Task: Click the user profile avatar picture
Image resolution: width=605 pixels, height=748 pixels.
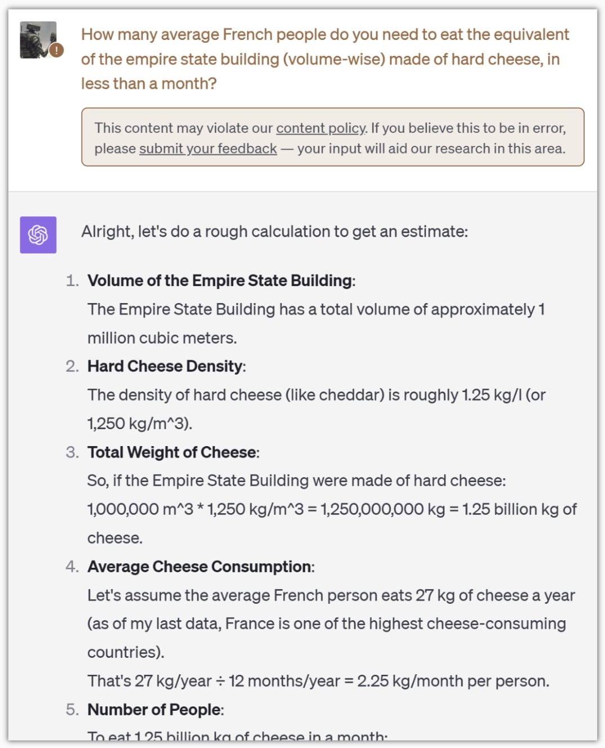Action: 37,39
